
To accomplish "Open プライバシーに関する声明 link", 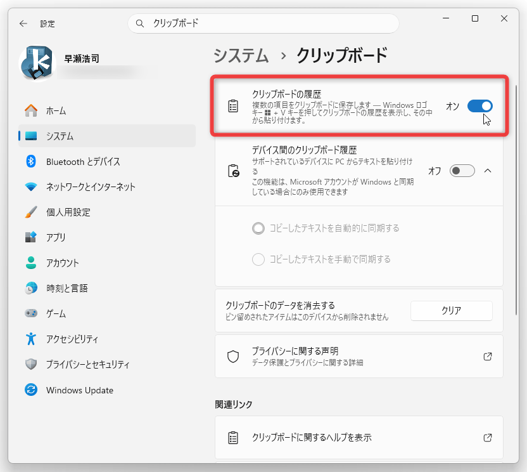I will tap(359, 357).
